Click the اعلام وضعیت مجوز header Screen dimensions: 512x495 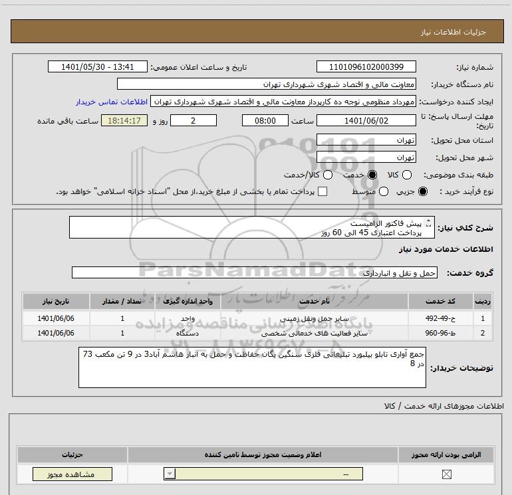pyautogui.click(x=263, y=455)
